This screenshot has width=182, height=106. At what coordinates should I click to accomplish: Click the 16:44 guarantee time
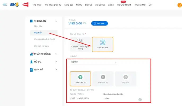pos(107,98)
